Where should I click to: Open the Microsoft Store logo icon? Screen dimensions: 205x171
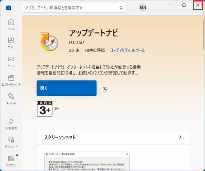click(x=9, y=8)
